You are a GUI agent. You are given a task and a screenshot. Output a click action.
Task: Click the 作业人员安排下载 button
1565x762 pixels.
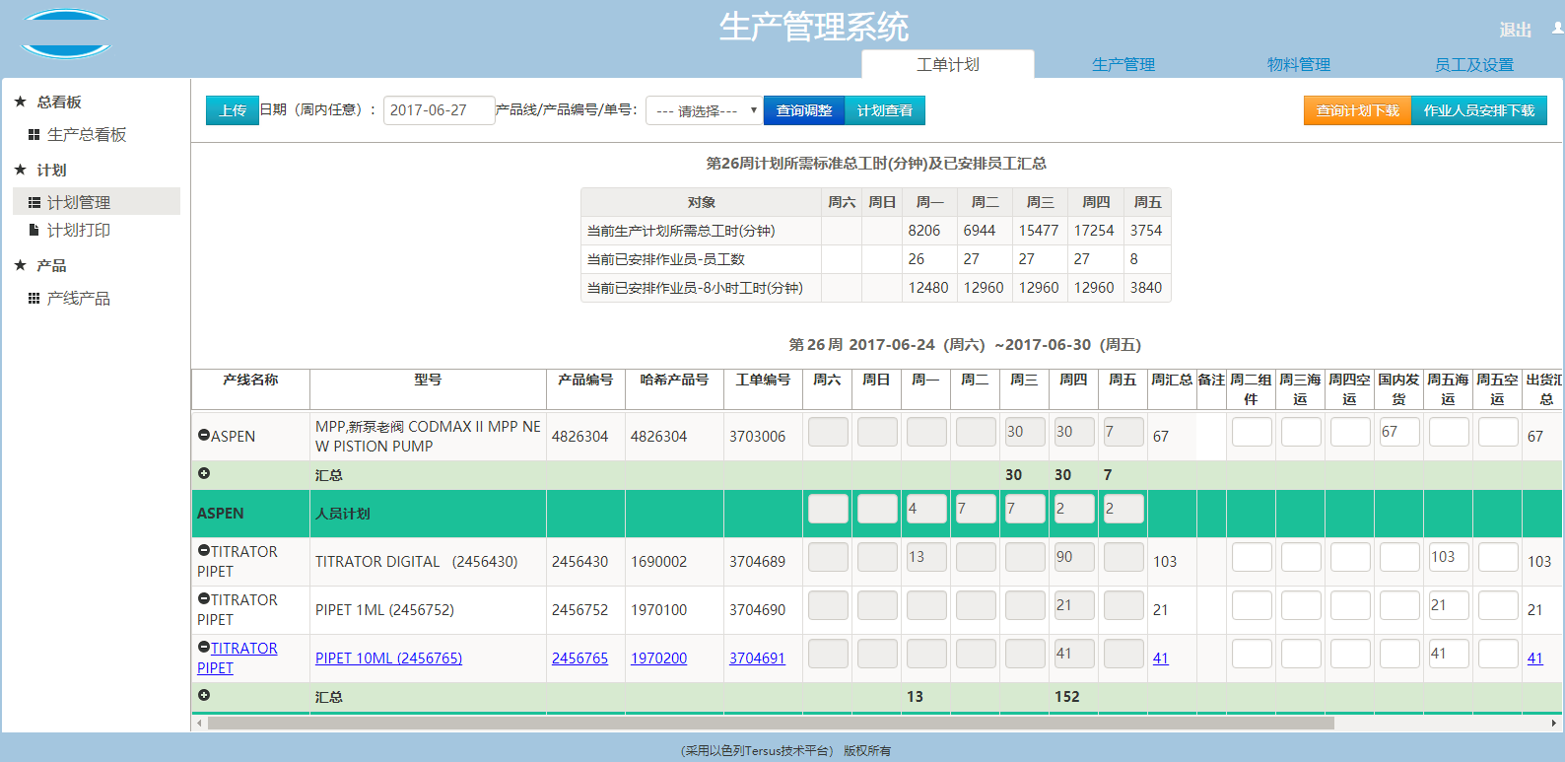click(x=1479, y=110)
